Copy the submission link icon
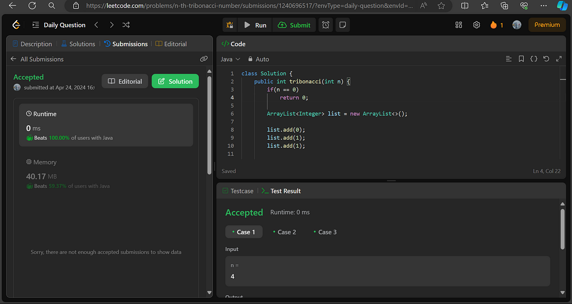Viewport: 572px width, 304px height. tap(204, 59)
